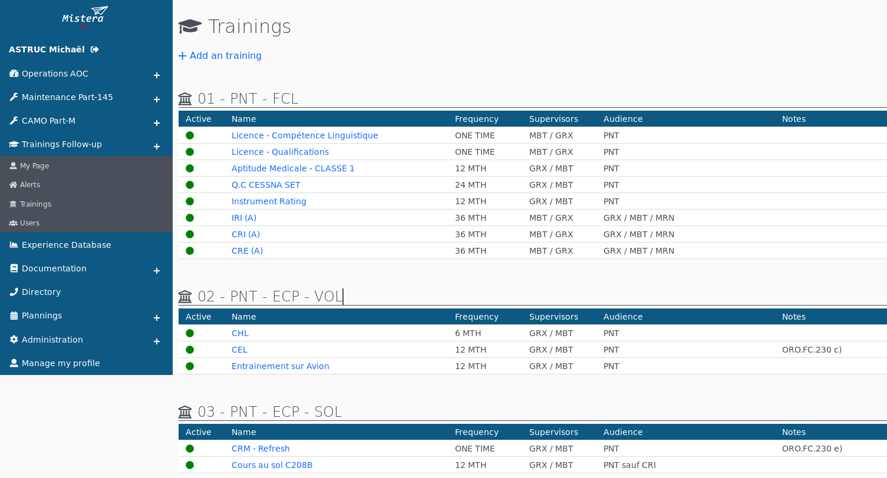
Task: Click the active dot of Instrument Rating
Action: 190,201
